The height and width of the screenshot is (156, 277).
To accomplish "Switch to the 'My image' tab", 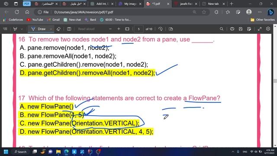I will pyautogui.click(x=130, y=4).
